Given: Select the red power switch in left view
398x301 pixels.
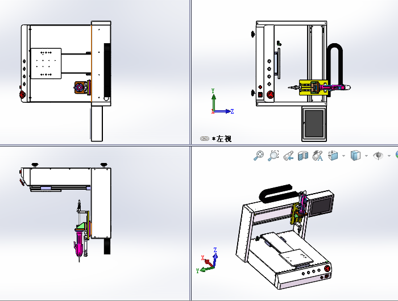Looking at the screenshot, I should [x=260, y=94].
